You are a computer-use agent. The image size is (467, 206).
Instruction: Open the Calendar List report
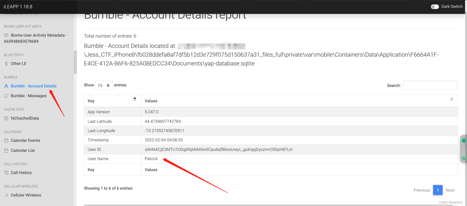tap(23, 150)
